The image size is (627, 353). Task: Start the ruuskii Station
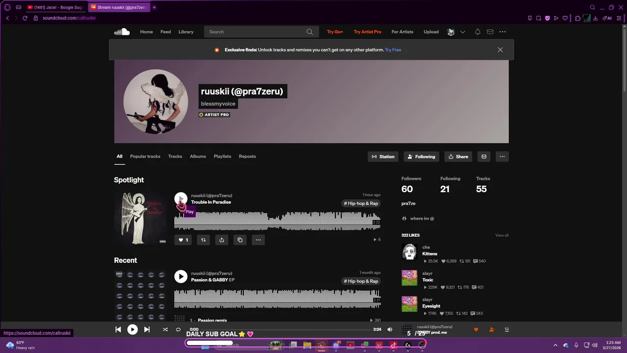(x=383, y=157)
